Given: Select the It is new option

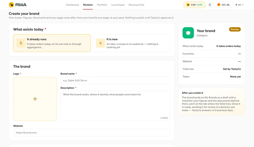Looking at the screenshot, I should (x=131, y=43).
